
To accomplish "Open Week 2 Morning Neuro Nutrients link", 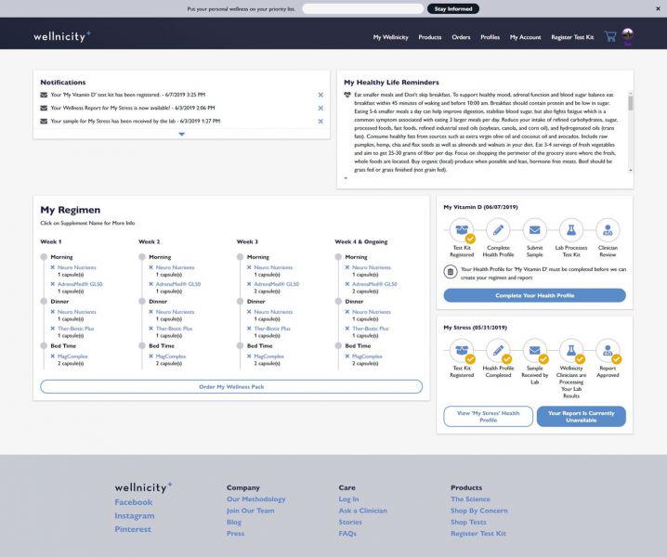I will (x=175, y=267).
